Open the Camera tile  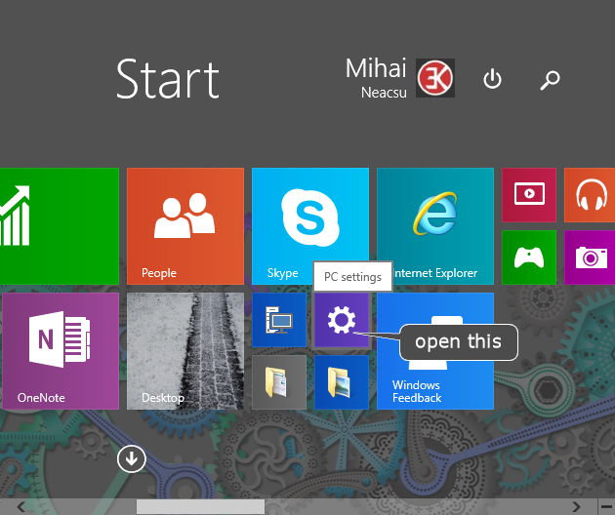590,257
